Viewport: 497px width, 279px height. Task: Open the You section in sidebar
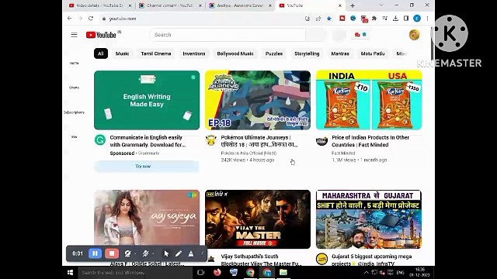74,136
